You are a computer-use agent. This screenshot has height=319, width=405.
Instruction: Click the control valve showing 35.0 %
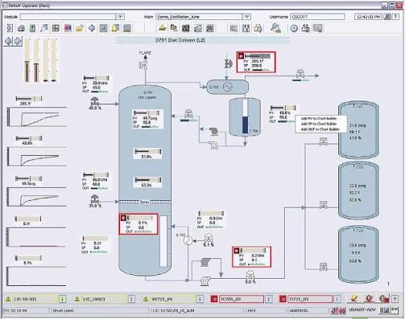[x=94, y=199]
